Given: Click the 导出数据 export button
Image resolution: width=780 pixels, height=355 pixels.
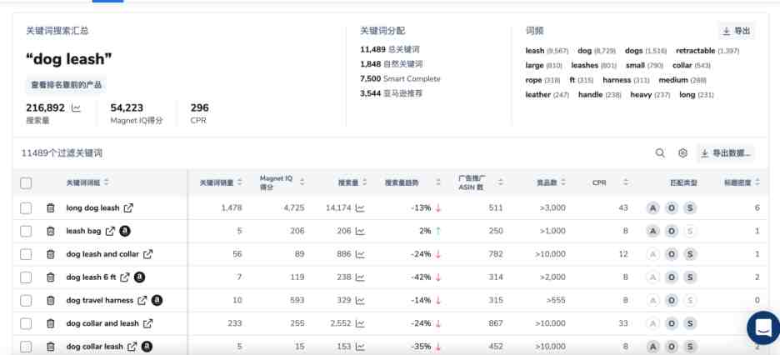Looking at the screenshot, I should 726,153.
